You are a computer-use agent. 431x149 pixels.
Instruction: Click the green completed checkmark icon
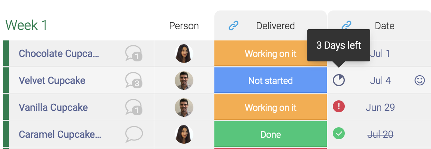click(x=339, y=134)
